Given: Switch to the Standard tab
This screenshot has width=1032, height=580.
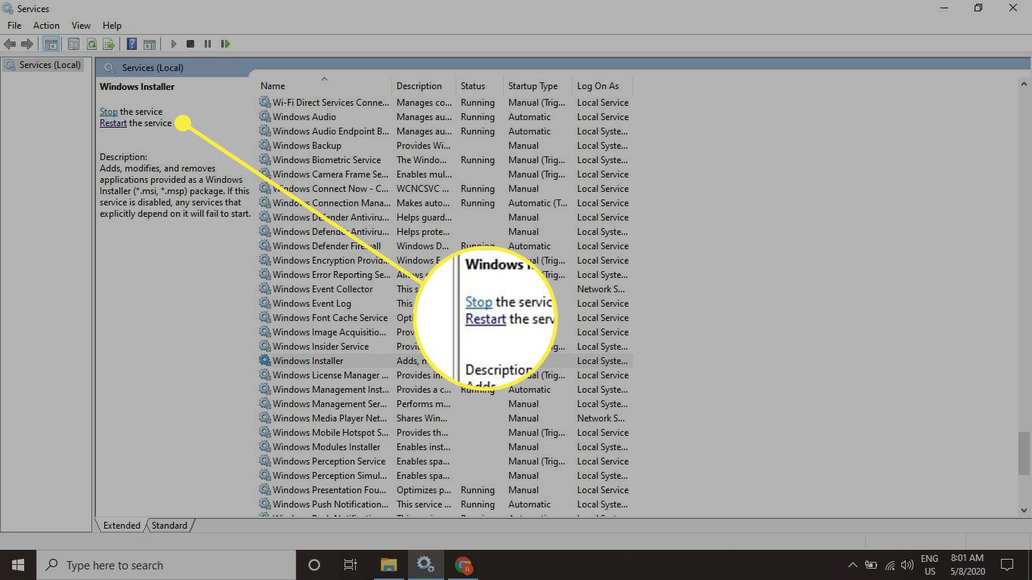Looking at the screenshot, I should coord(169,526).
